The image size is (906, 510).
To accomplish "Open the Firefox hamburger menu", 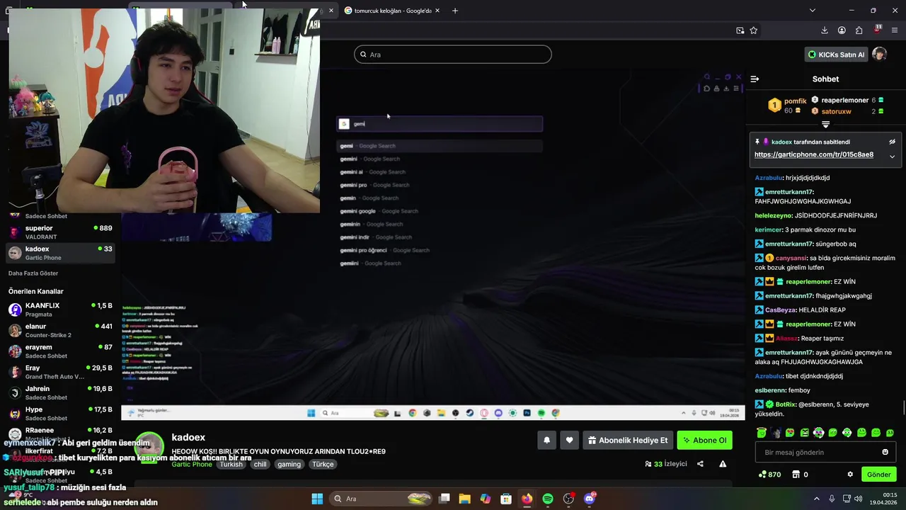I will coord(895,30).
